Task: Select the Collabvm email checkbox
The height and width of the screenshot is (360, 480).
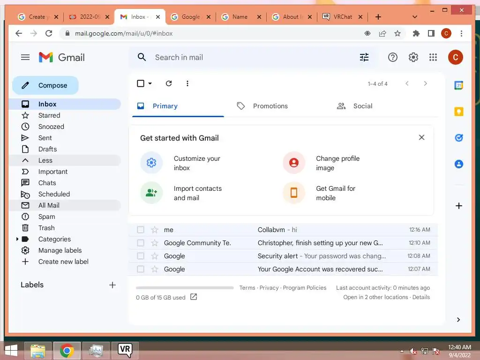Action: tap(141, 230)
